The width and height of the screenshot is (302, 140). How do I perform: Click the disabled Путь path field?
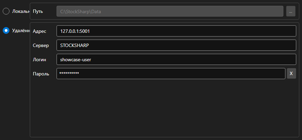(x=170, y=11)
